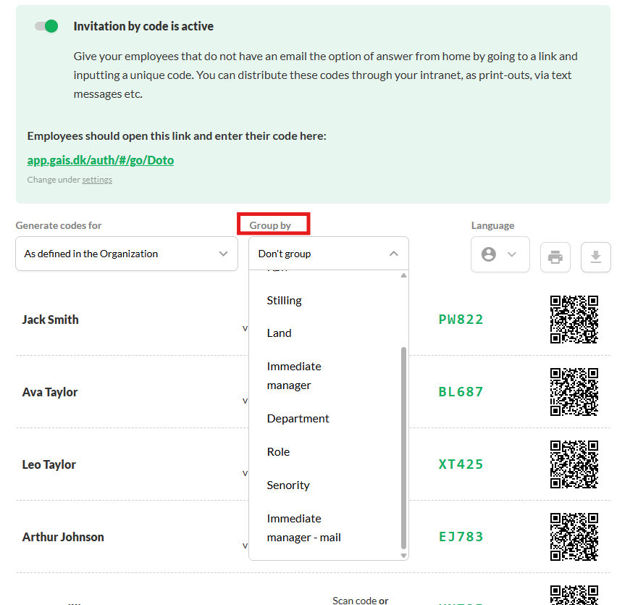Click Ava Taylor's QR code
617x605 pixels.
coord(574,392)
